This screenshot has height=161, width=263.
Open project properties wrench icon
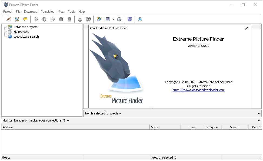coord(17,19)
